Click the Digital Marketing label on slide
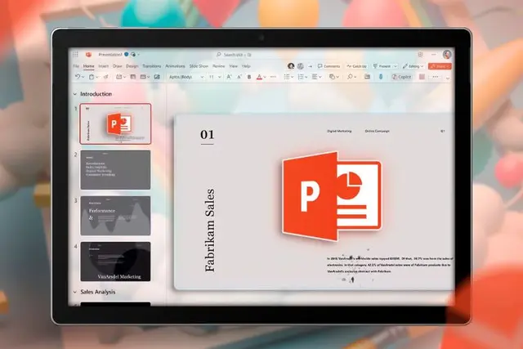The width and height of the screenshot is (523, 349). point(339,131)
